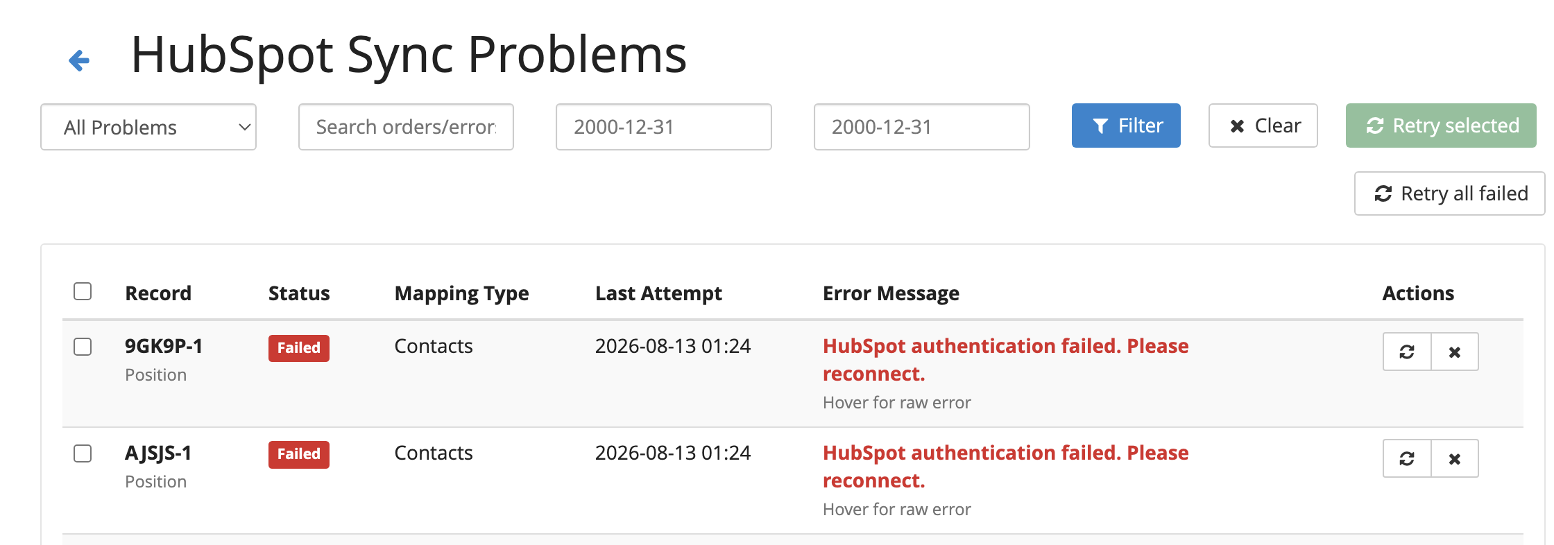Image resolution: width=1554 pixels, height=545 pixels.
Task: Retry sync for record AJSJS-1
Action: [x=1407, y=459]
